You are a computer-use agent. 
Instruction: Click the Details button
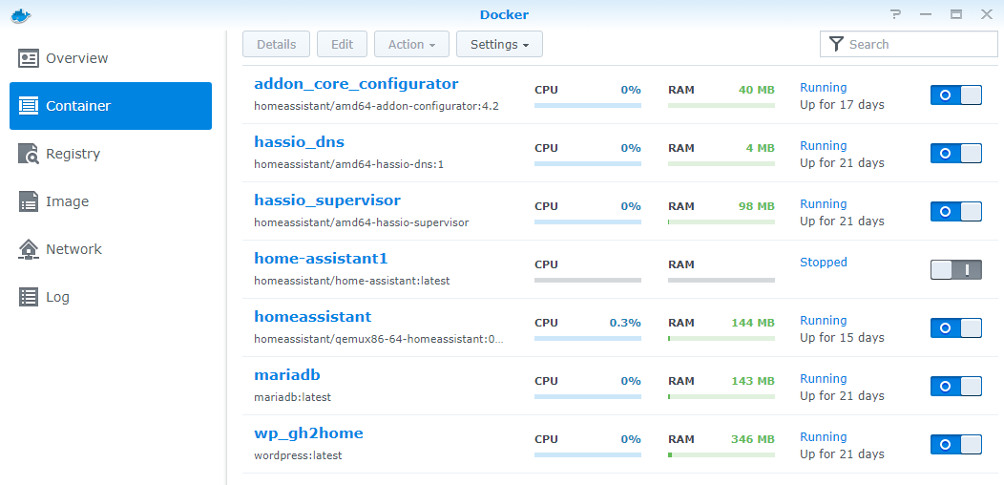coord(276,44)
